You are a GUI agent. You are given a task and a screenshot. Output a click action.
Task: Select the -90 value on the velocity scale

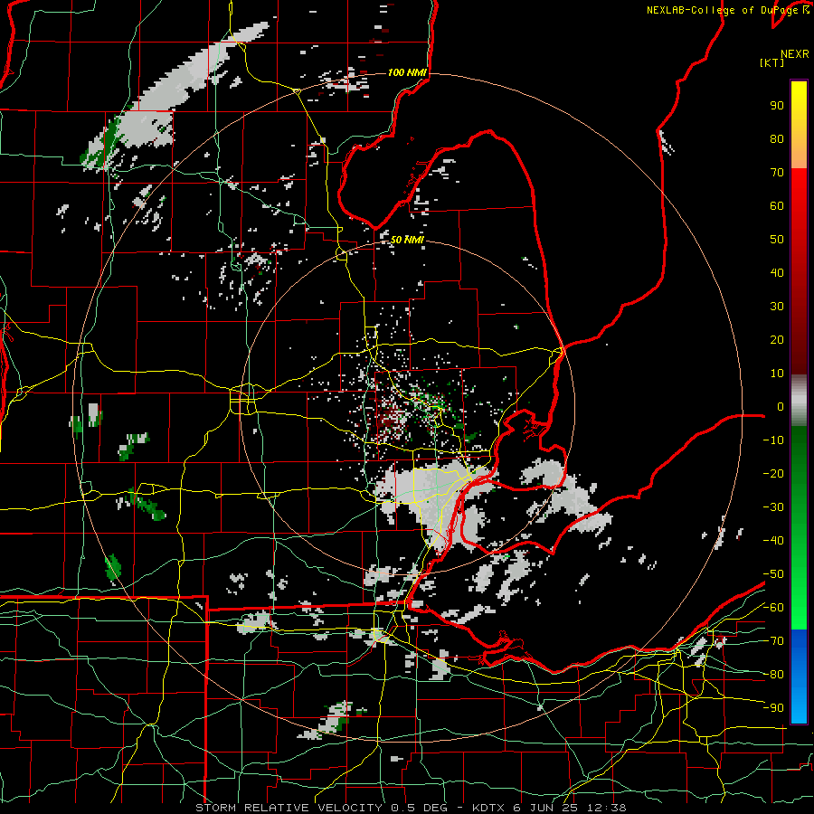point(773,708)
